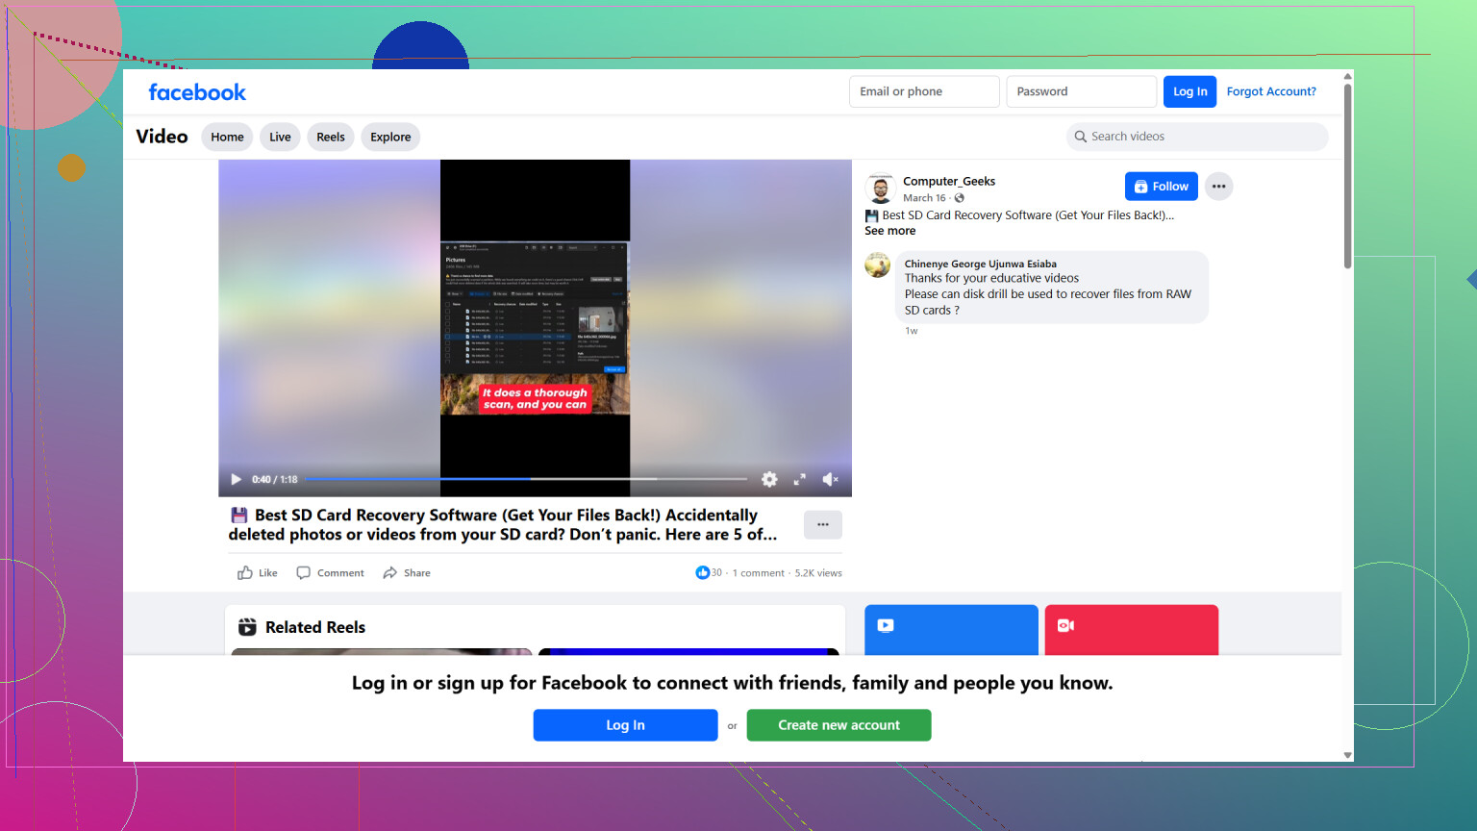Play the video with play button
Image resolution: width=1477 pixels, height=831 pixels.
[237, 479]
